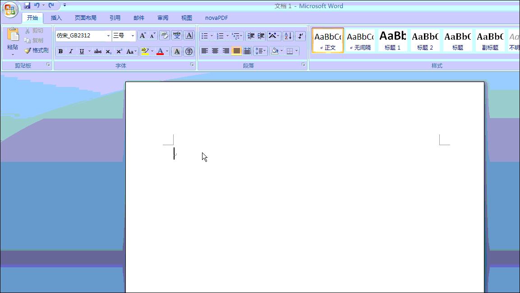Click the 粘贴 (Paste) button
Viewport: 520px width, 293px height.
pos(13,41)
